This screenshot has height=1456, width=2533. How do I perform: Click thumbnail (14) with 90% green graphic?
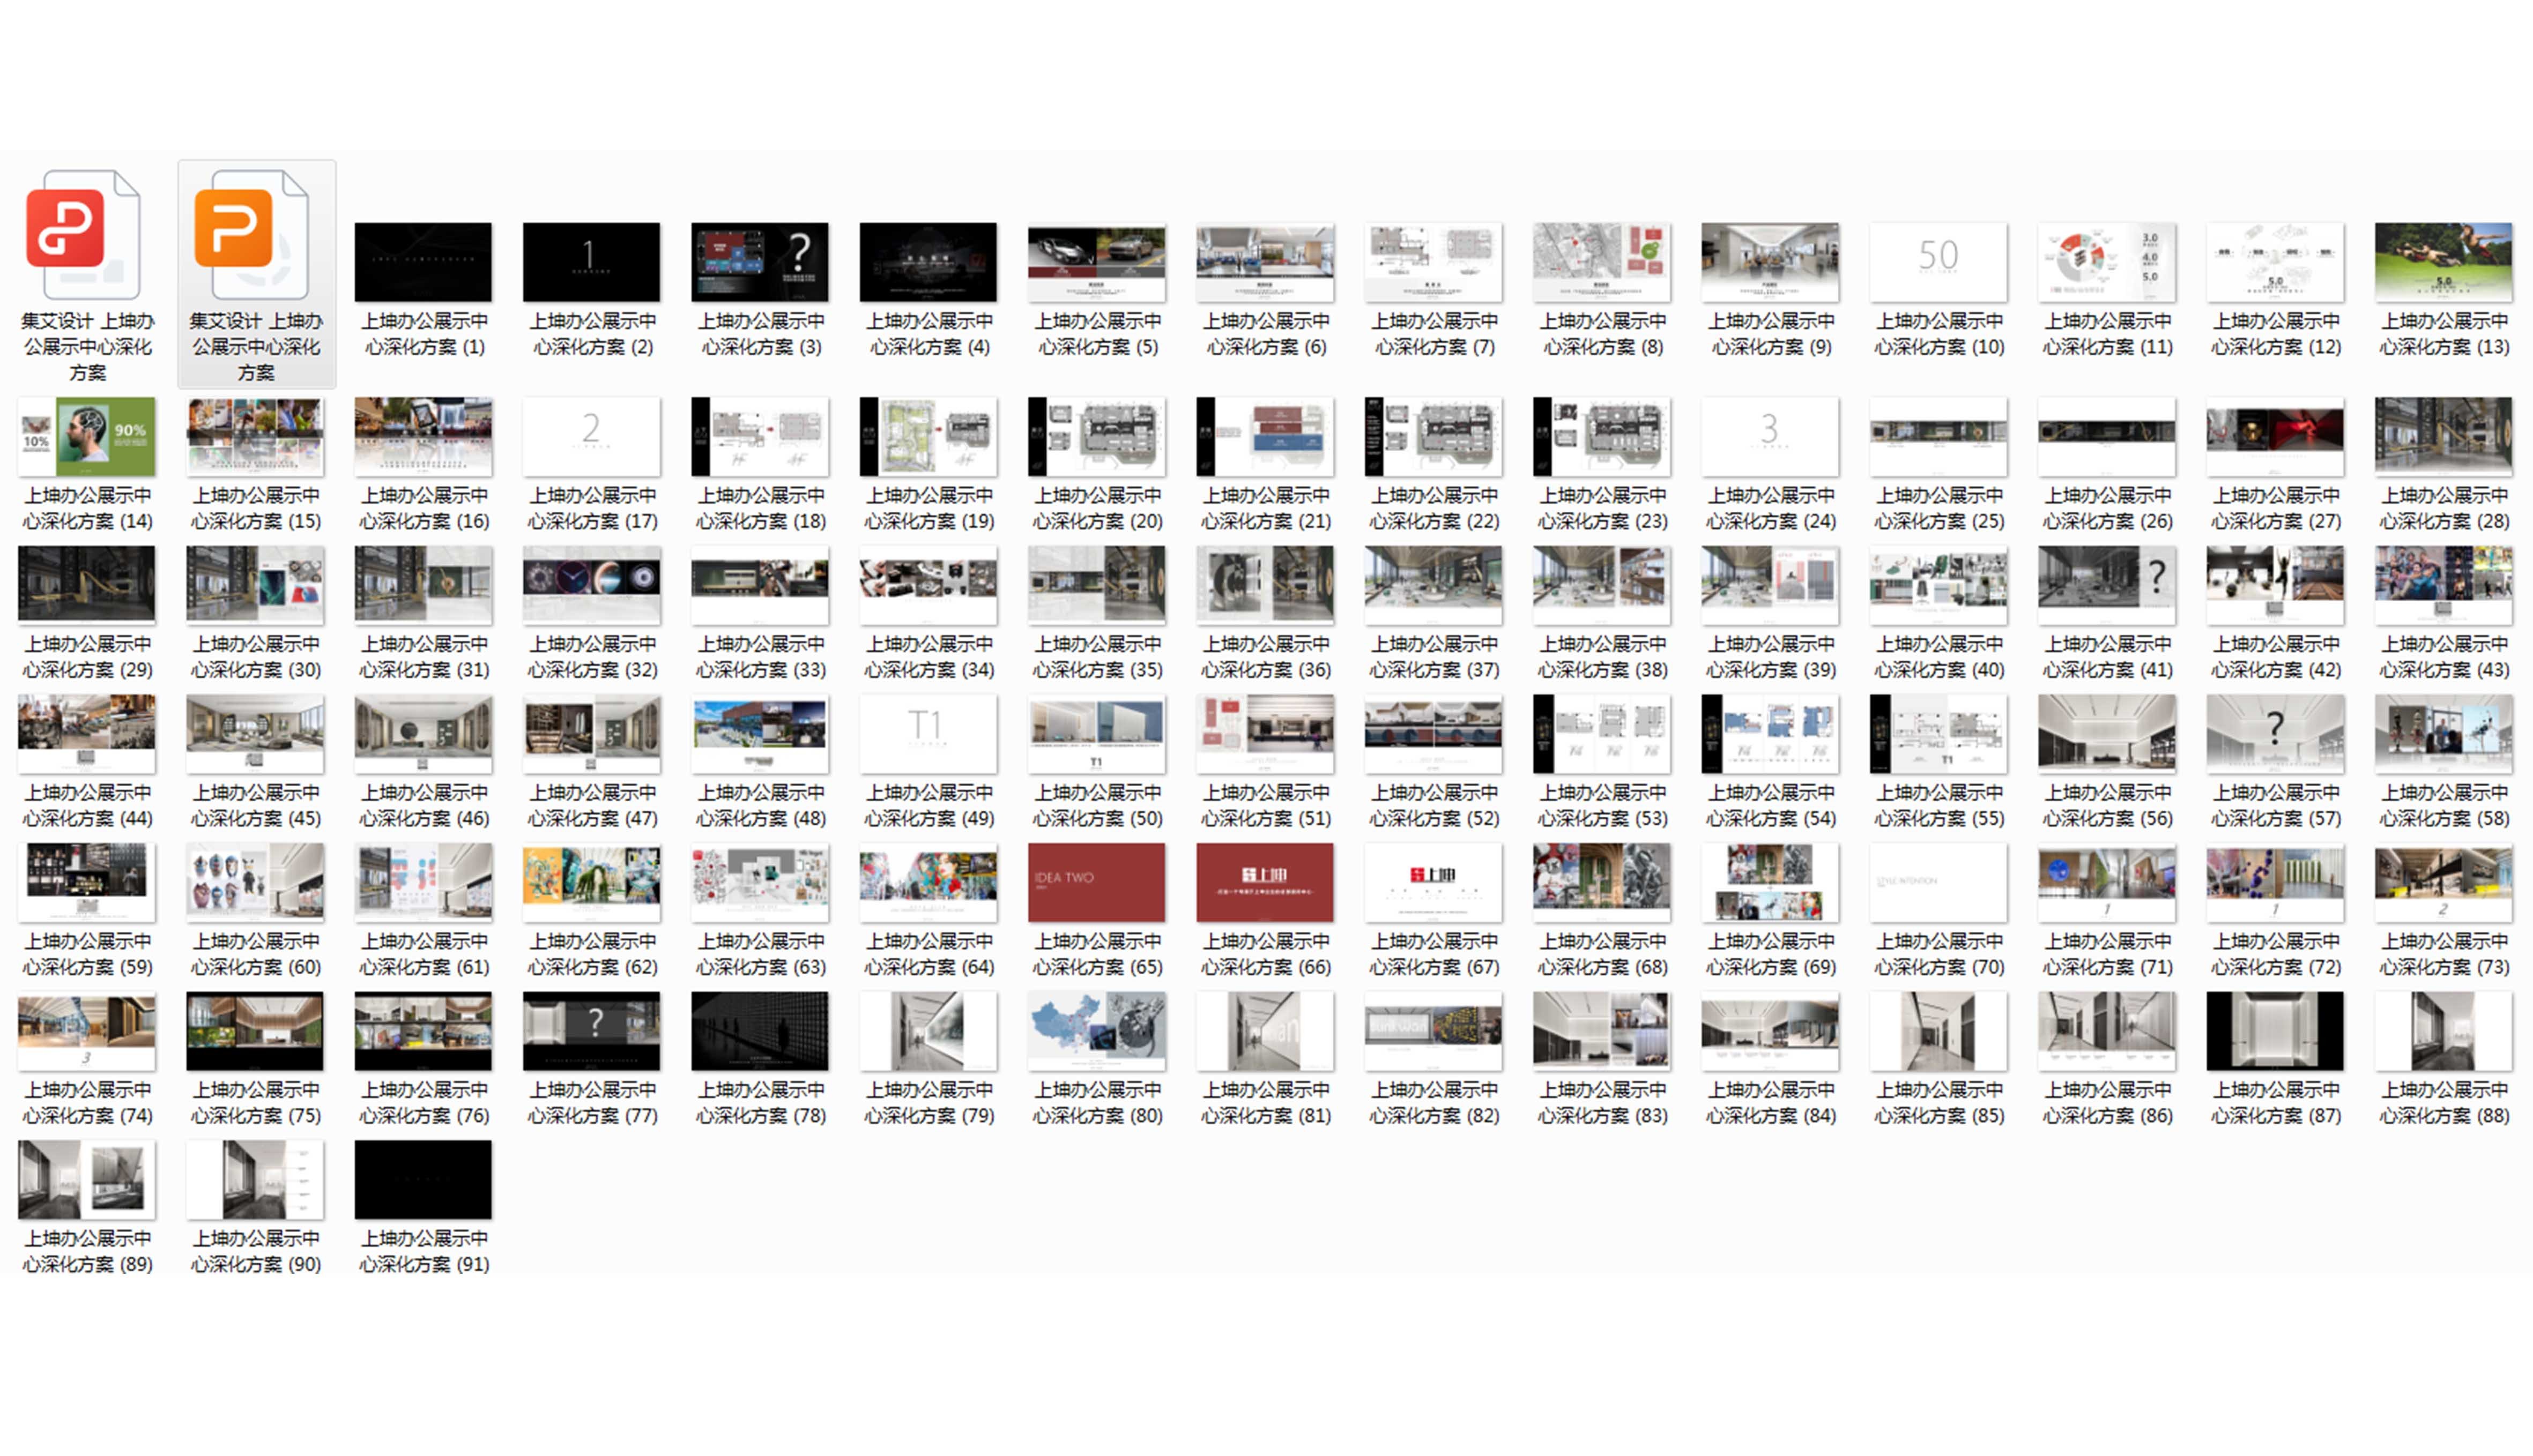pos(86,436)
